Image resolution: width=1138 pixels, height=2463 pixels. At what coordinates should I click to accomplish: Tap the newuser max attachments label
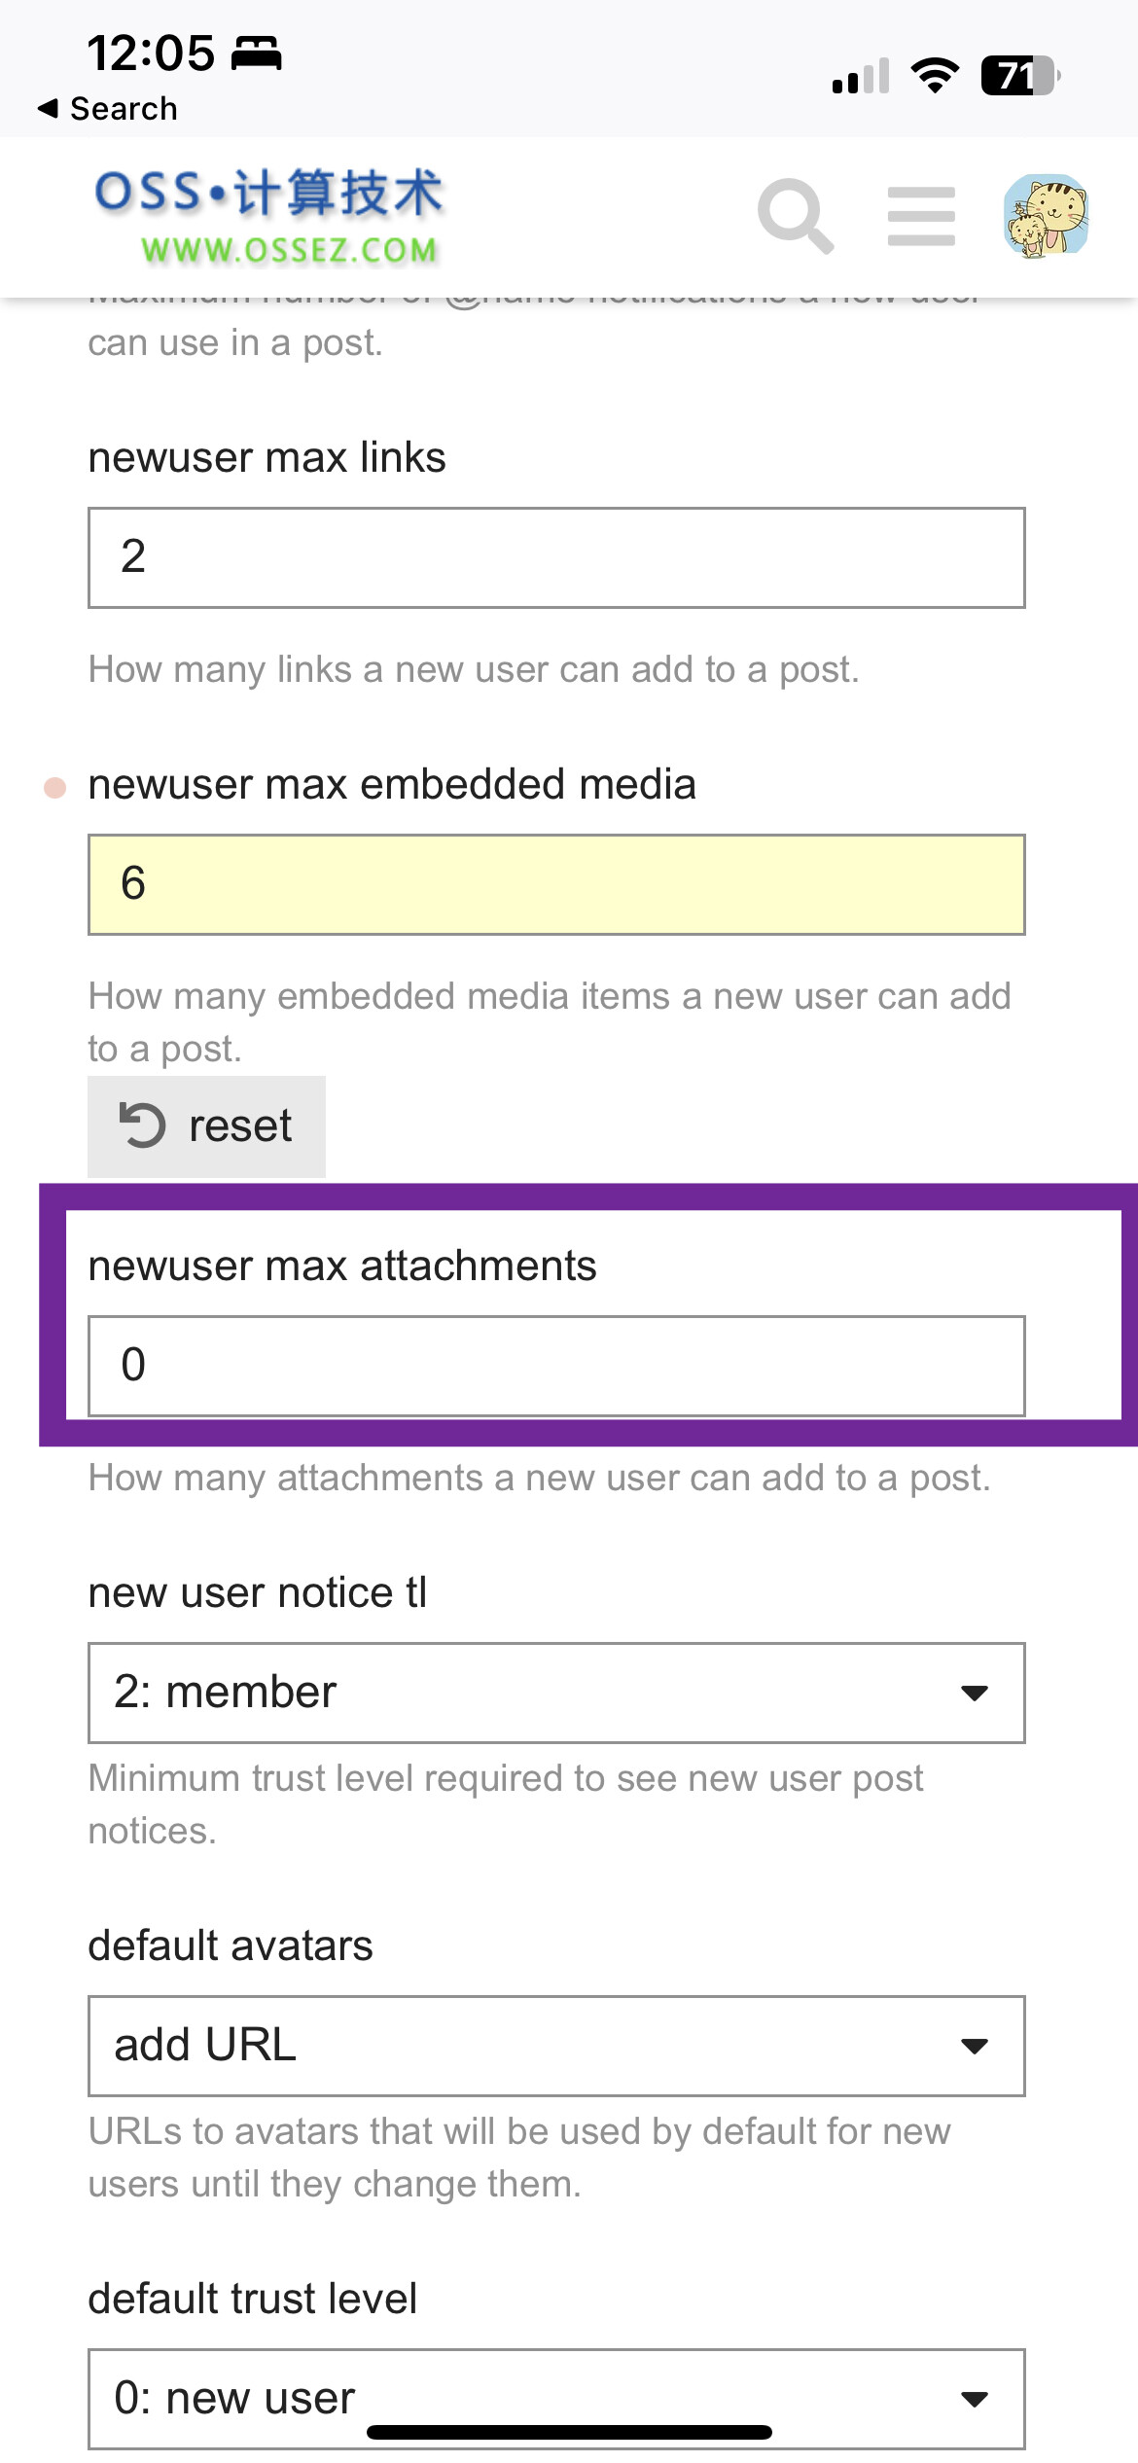(x=342, y=1266)
